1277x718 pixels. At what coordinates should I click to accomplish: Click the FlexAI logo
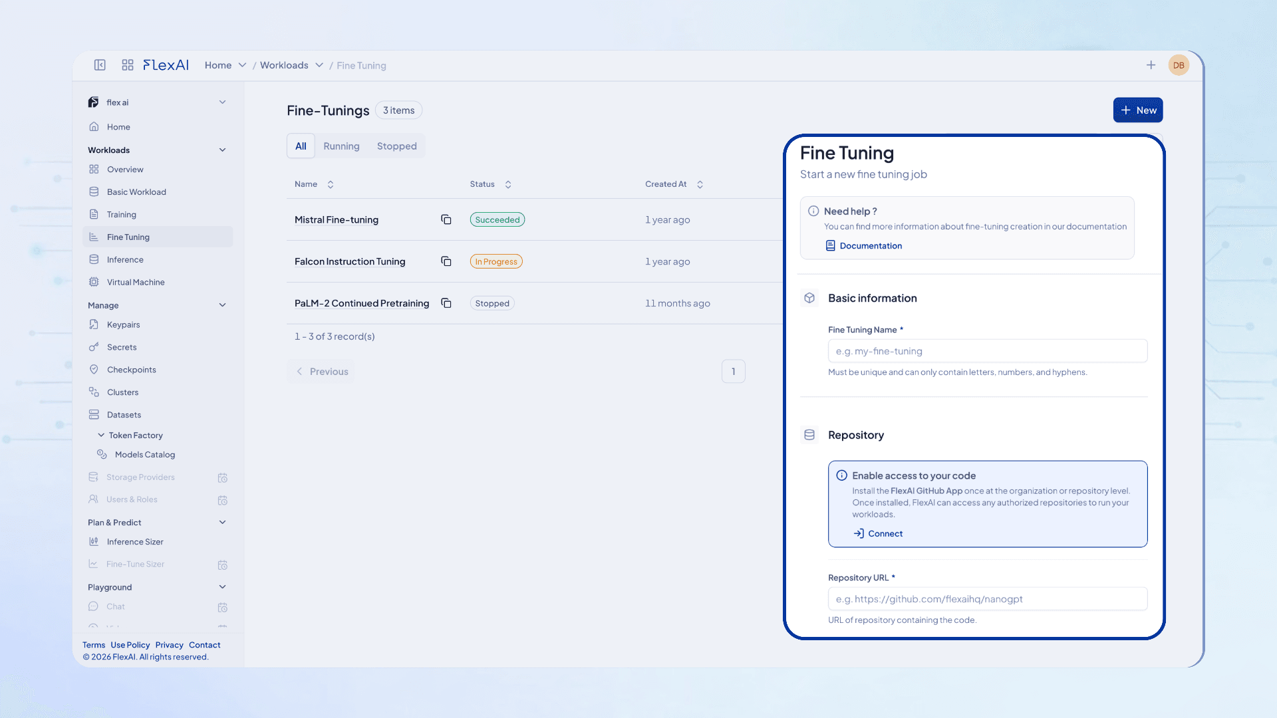(166, 65)
